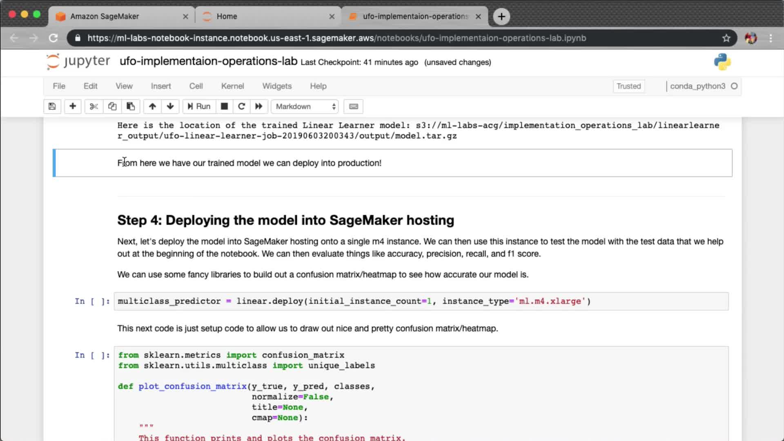The image size is (784, 441).
Task: Move selected cell down arrow
Action: coord(170,107)
